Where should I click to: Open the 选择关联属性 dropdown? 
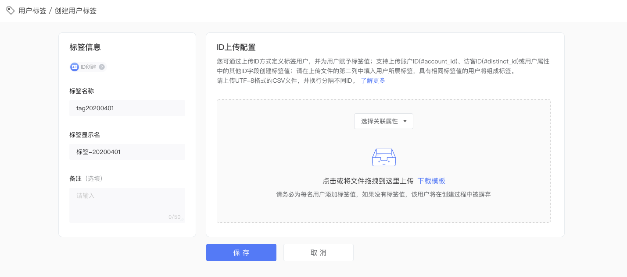(x=383, y=121)
